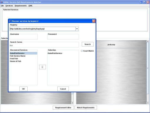Click right panel scrollbar down arrow
150x113 pixels.
148,103
